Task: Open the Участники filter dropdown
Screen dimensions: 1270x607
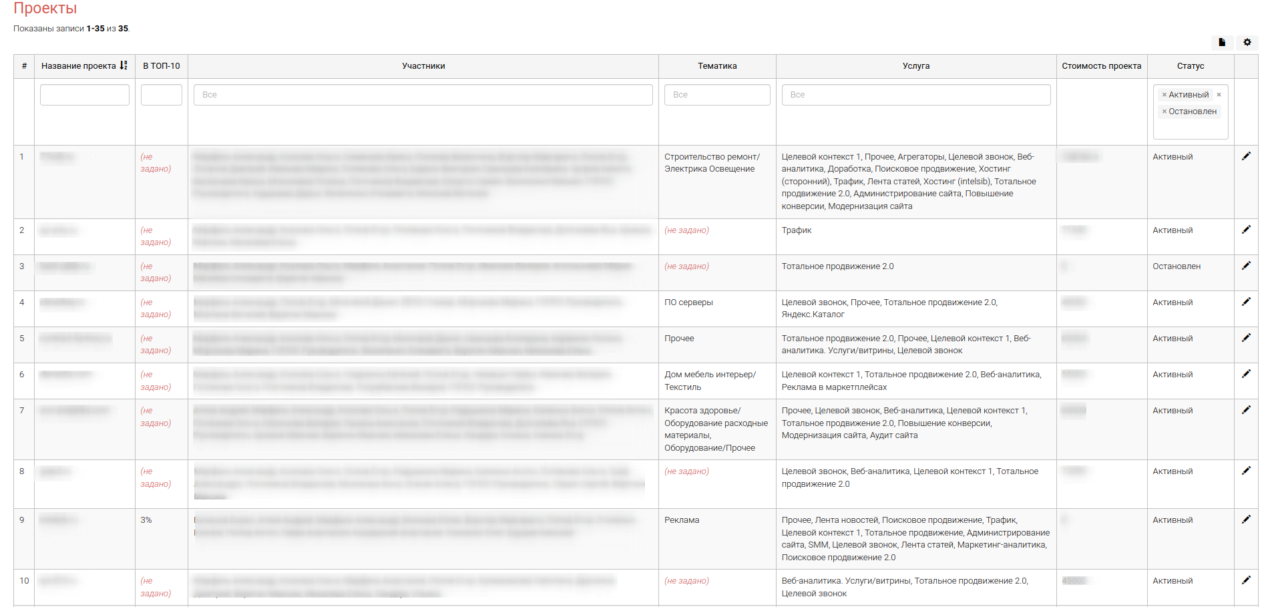Action: point(423,95)
